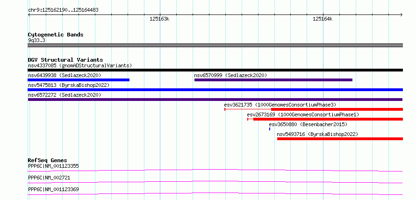Screen dimensions: 416x200
Task: Select the gray 9q33.3 cytogenetic band bar
Action: [x=215, y=45]
